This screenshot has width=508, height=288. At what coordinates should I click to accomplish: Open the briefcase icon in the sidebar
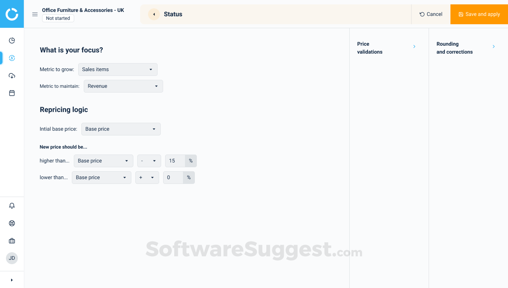click(12, 240)
